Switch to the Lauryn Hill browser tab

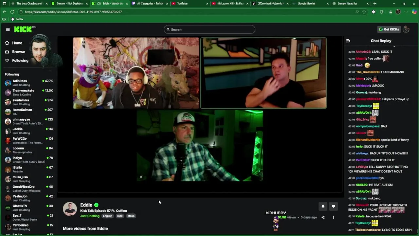(230, 4)
